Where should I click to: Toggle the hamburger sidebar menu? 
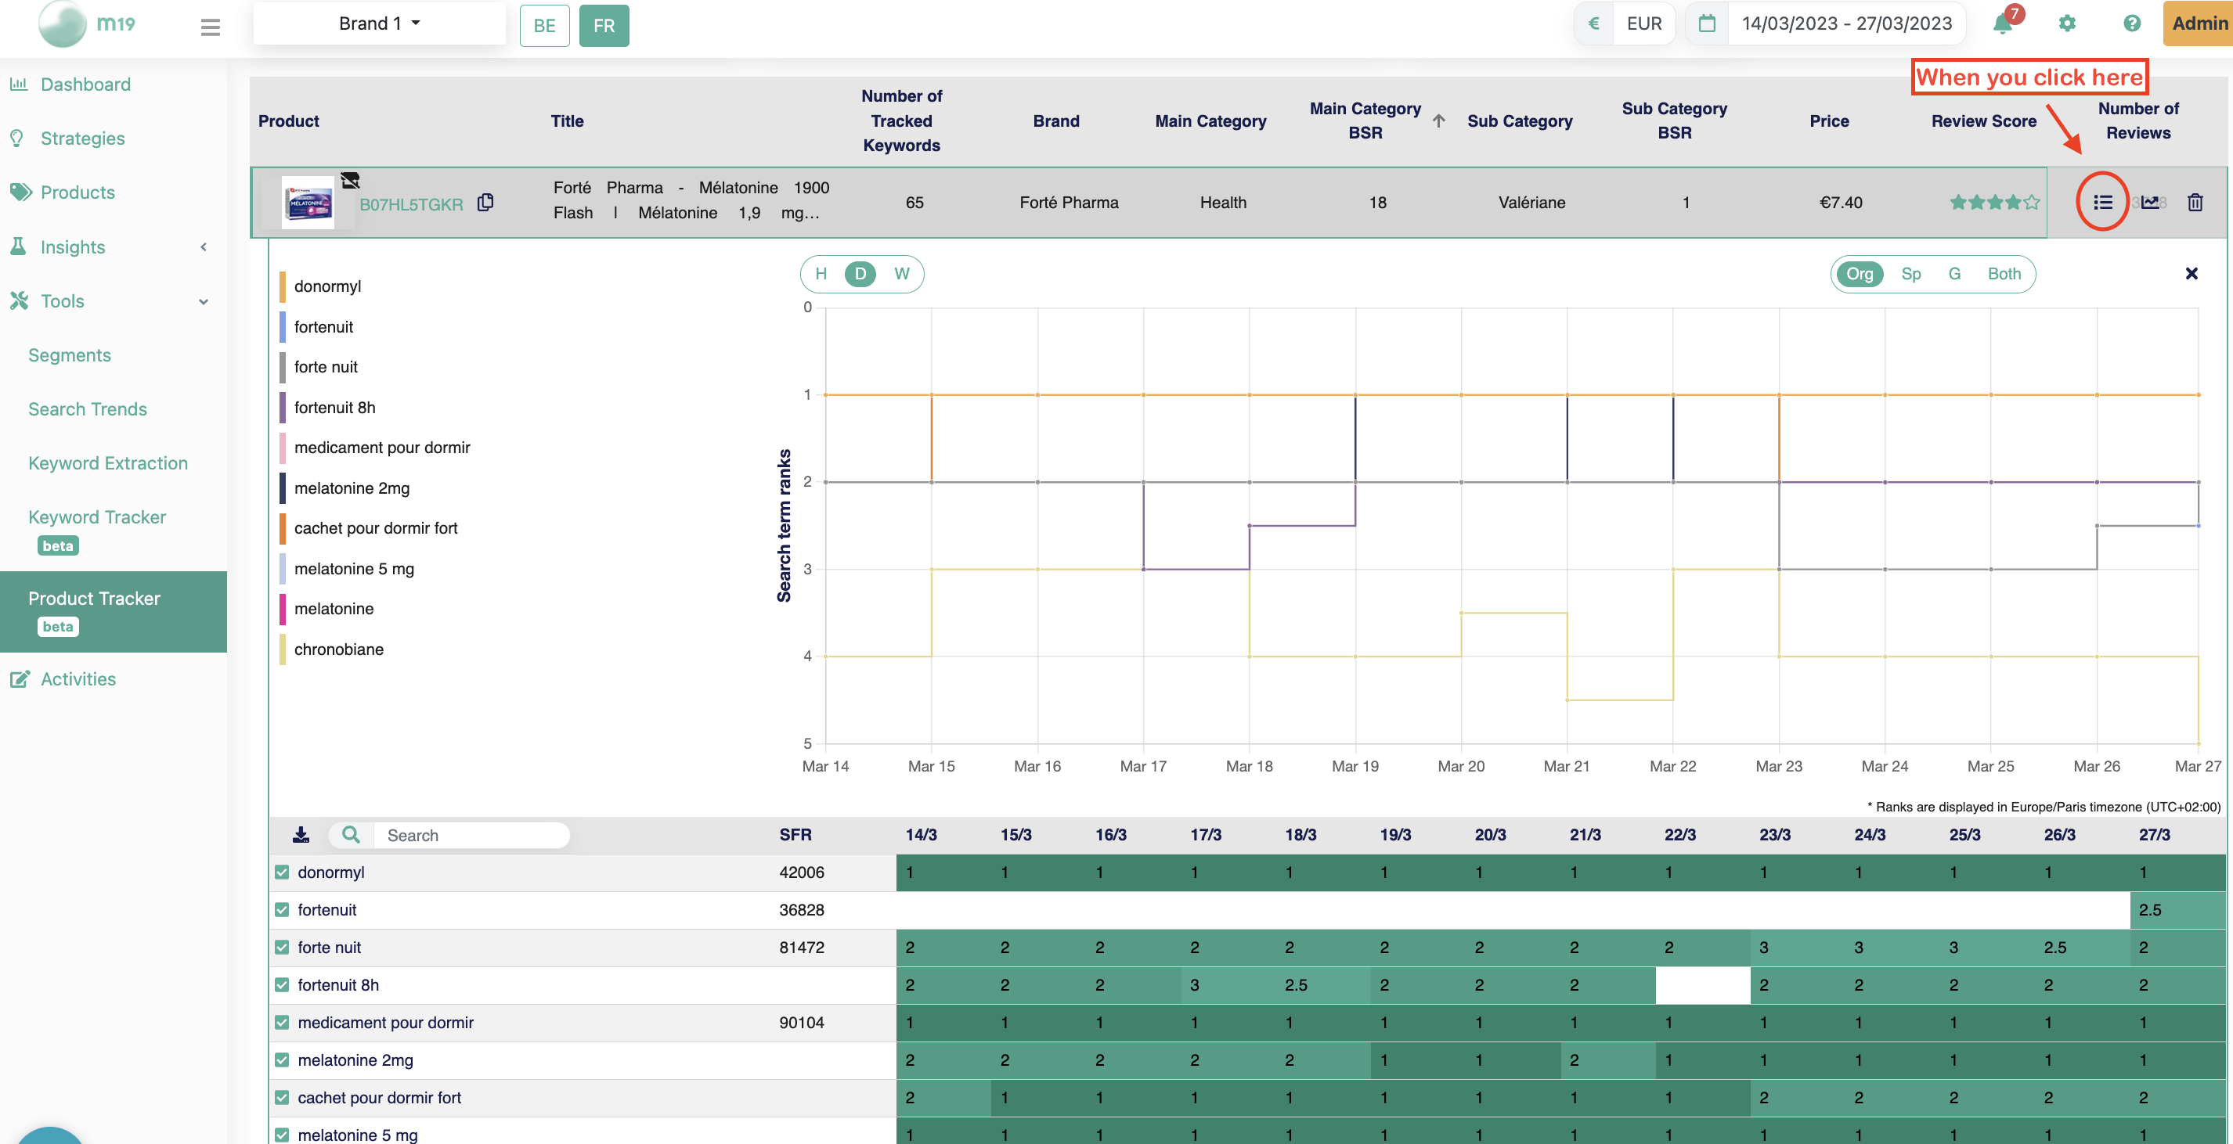210,27
